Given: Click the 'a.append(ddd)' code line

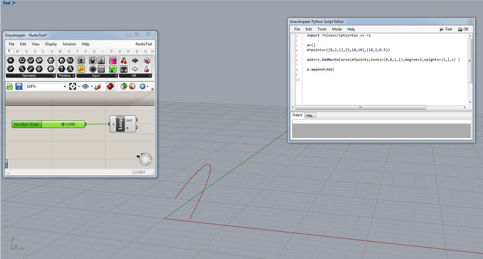Looking at the screenshot, I should (x=321, y=69).
